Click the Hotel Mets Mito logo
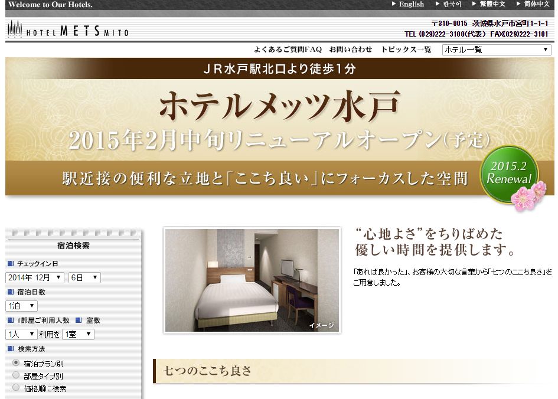 click(68, 30)
